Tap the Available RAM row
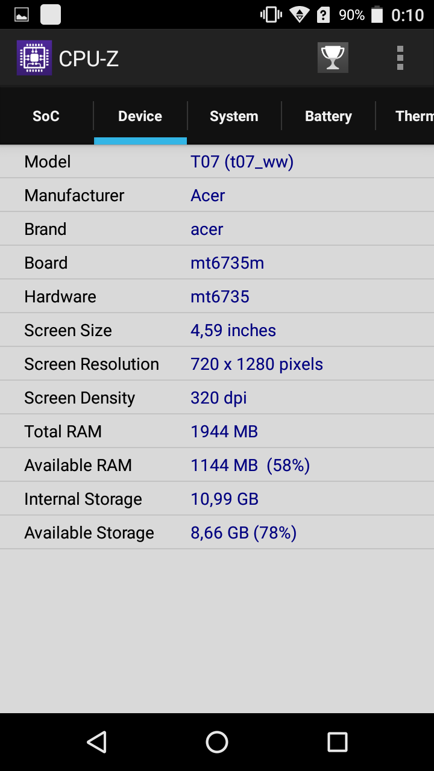Viewport: 434px width, 771px height. click(217, 465)
